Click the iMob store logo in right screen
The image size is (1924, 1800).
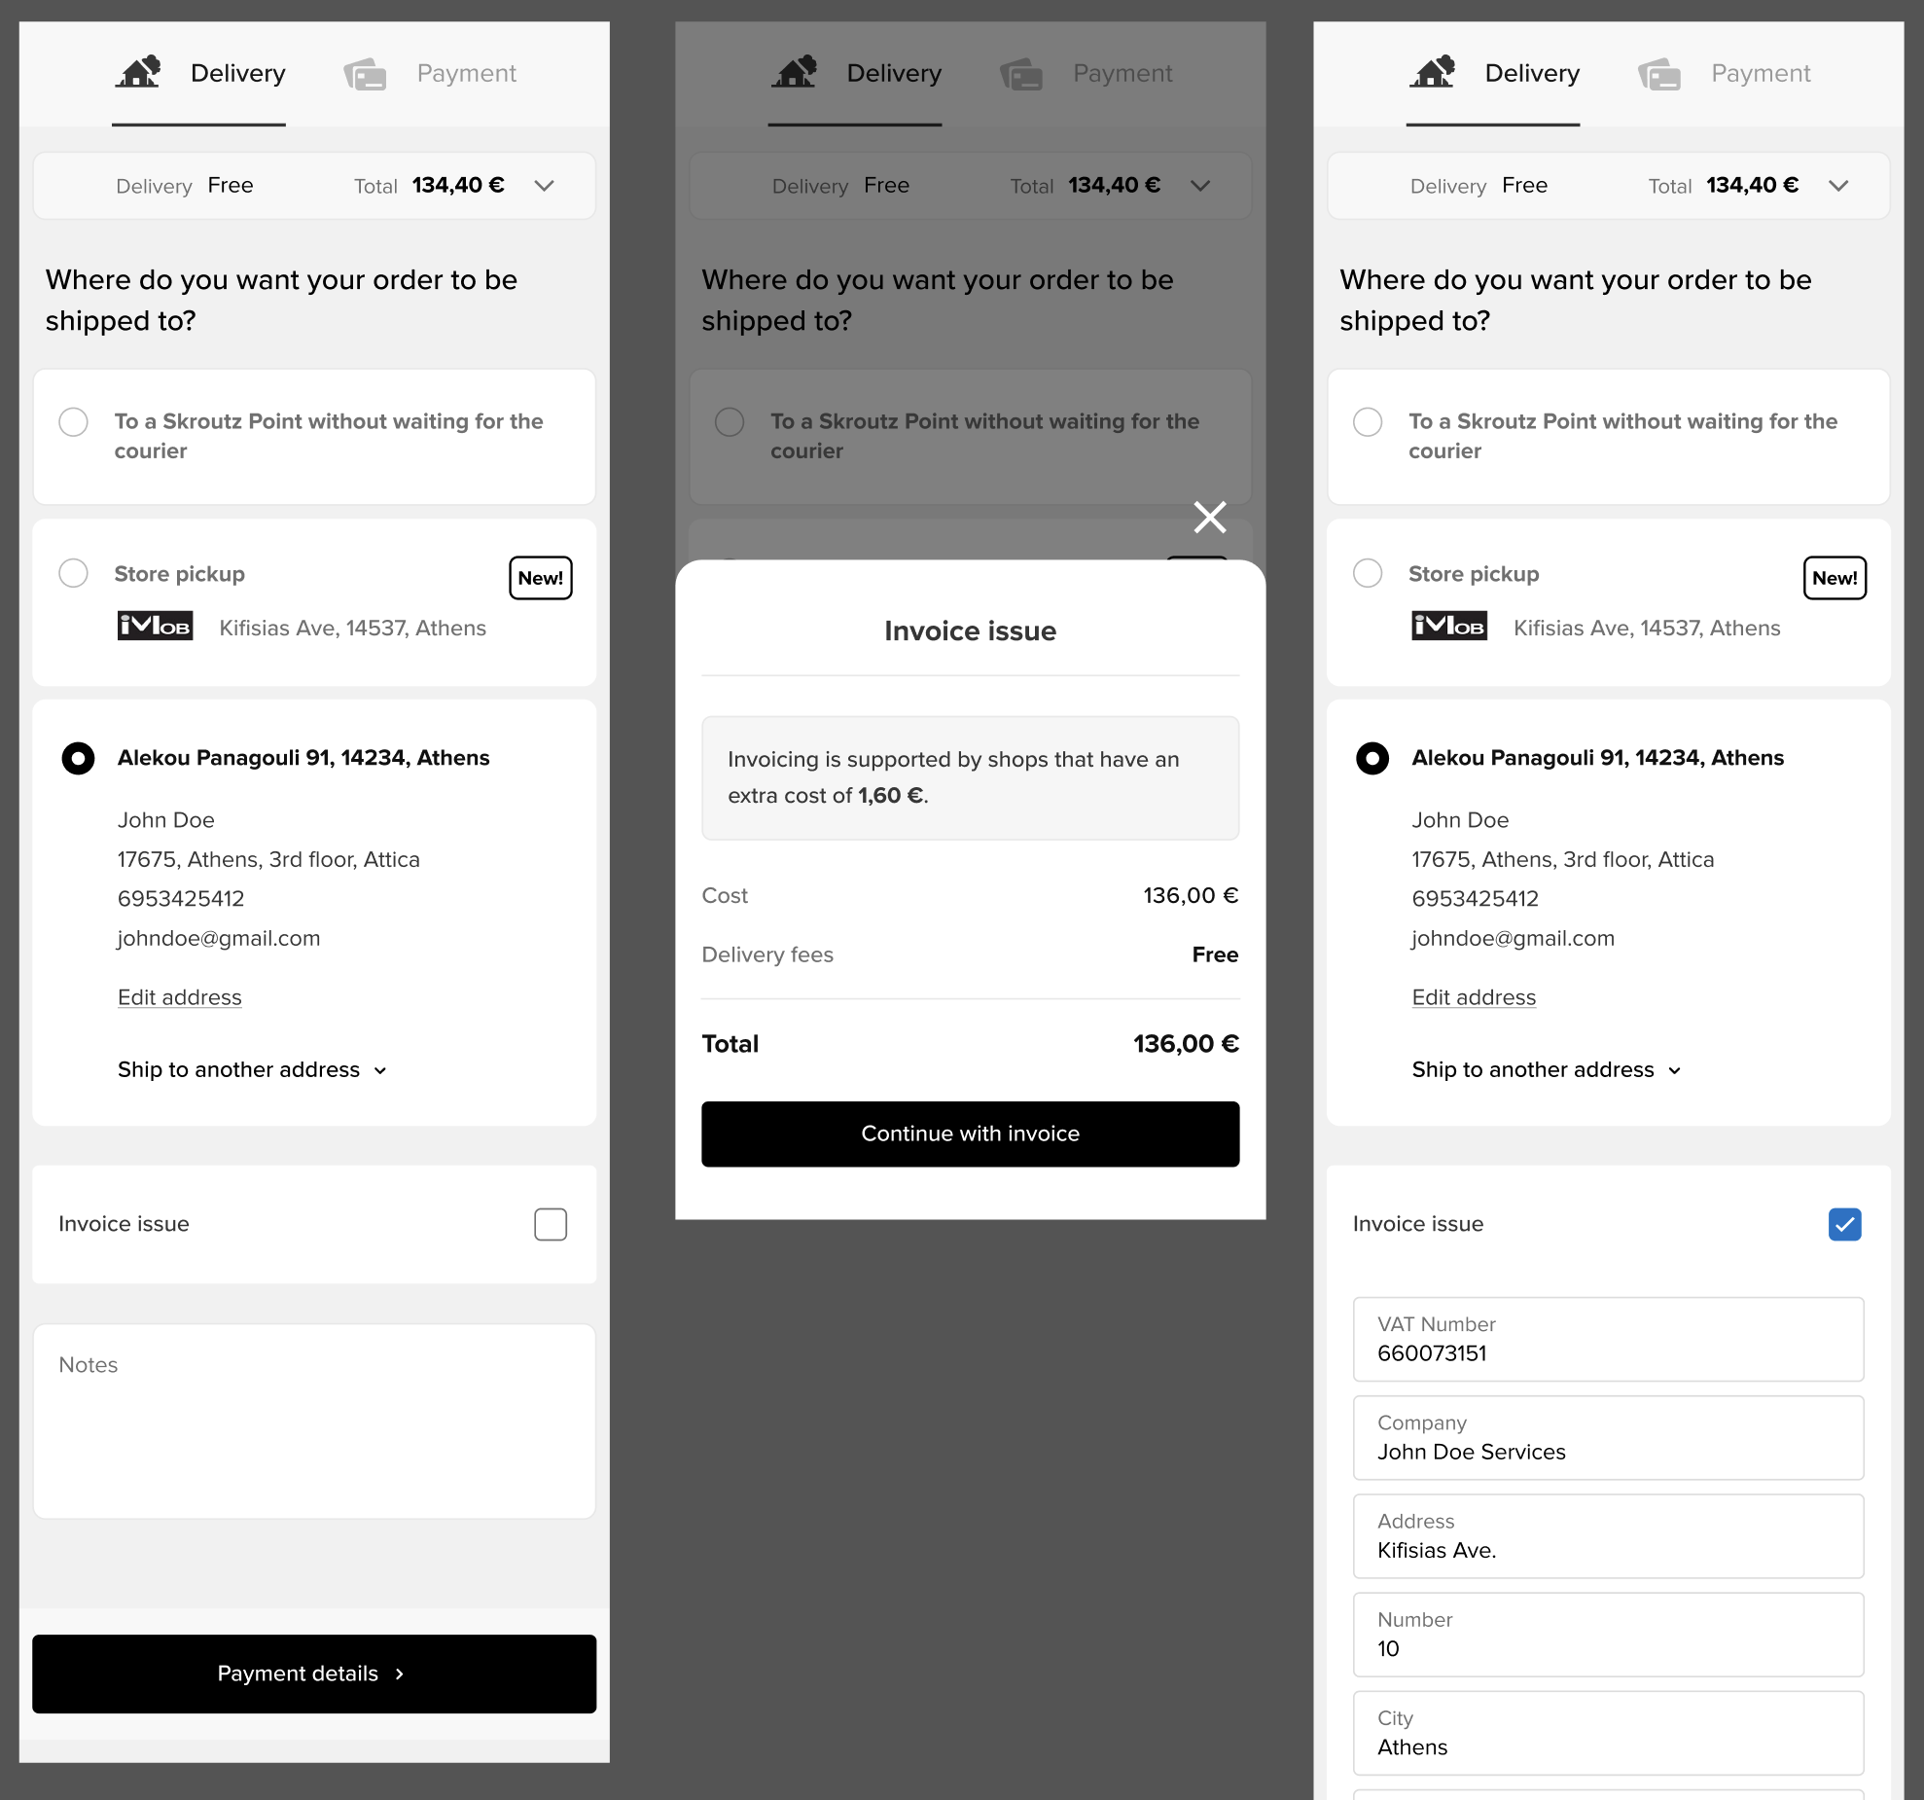pos(1448,627)
